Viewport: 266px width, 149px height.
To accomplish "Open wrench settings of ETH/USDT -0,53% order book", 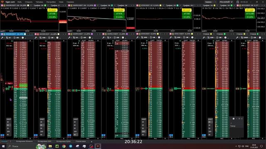I will click(x=171, y=38).
